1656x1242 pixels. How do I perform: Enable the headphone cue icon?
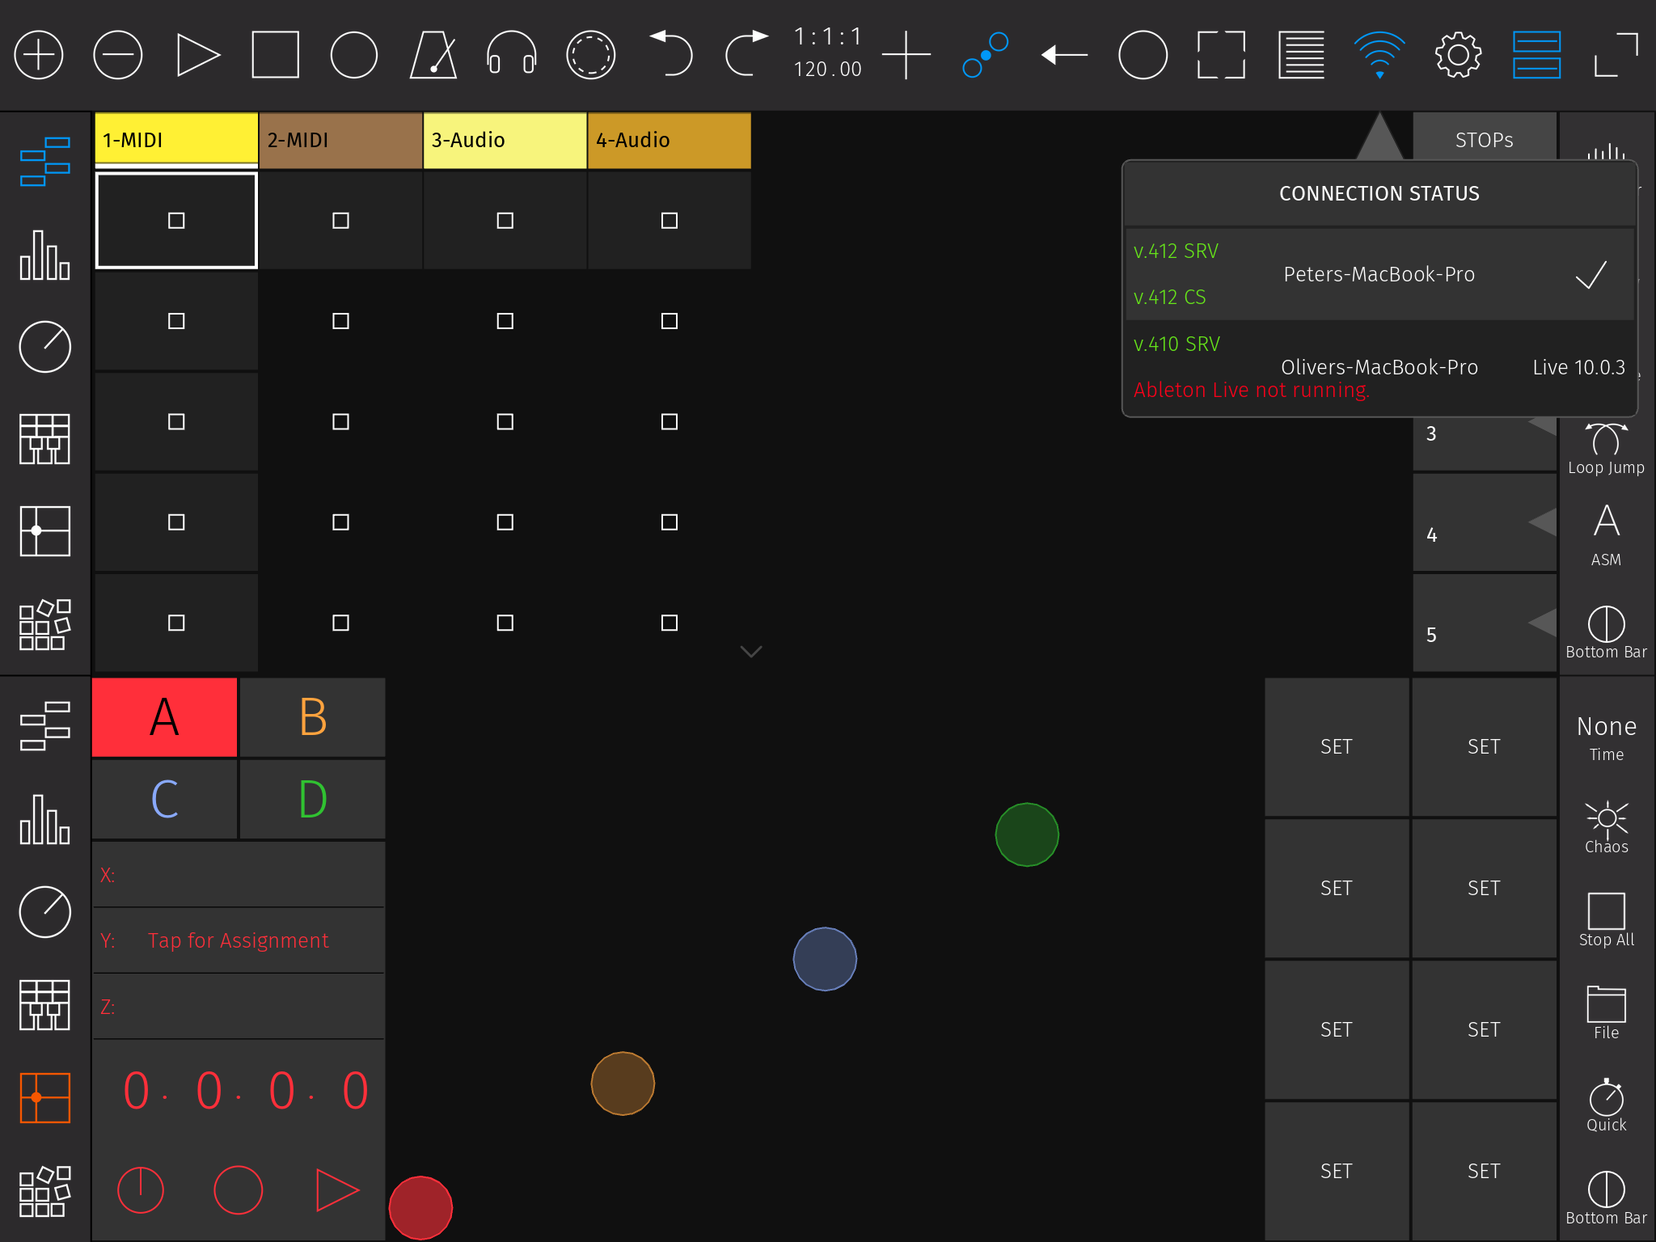pos(512,54)
